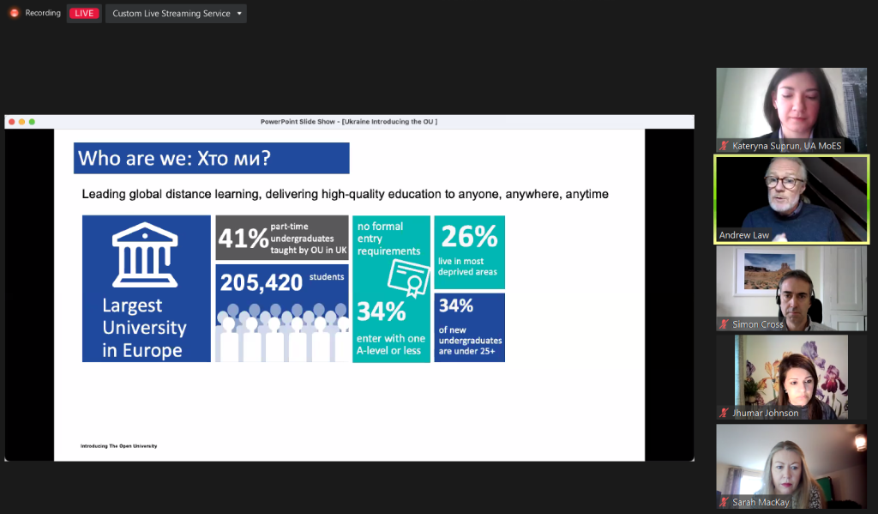Click the PowerPoint Slide Show title bar text
The height and width of the screenshot is (514, 878).
pyautogui.click(x=349, y=122)
